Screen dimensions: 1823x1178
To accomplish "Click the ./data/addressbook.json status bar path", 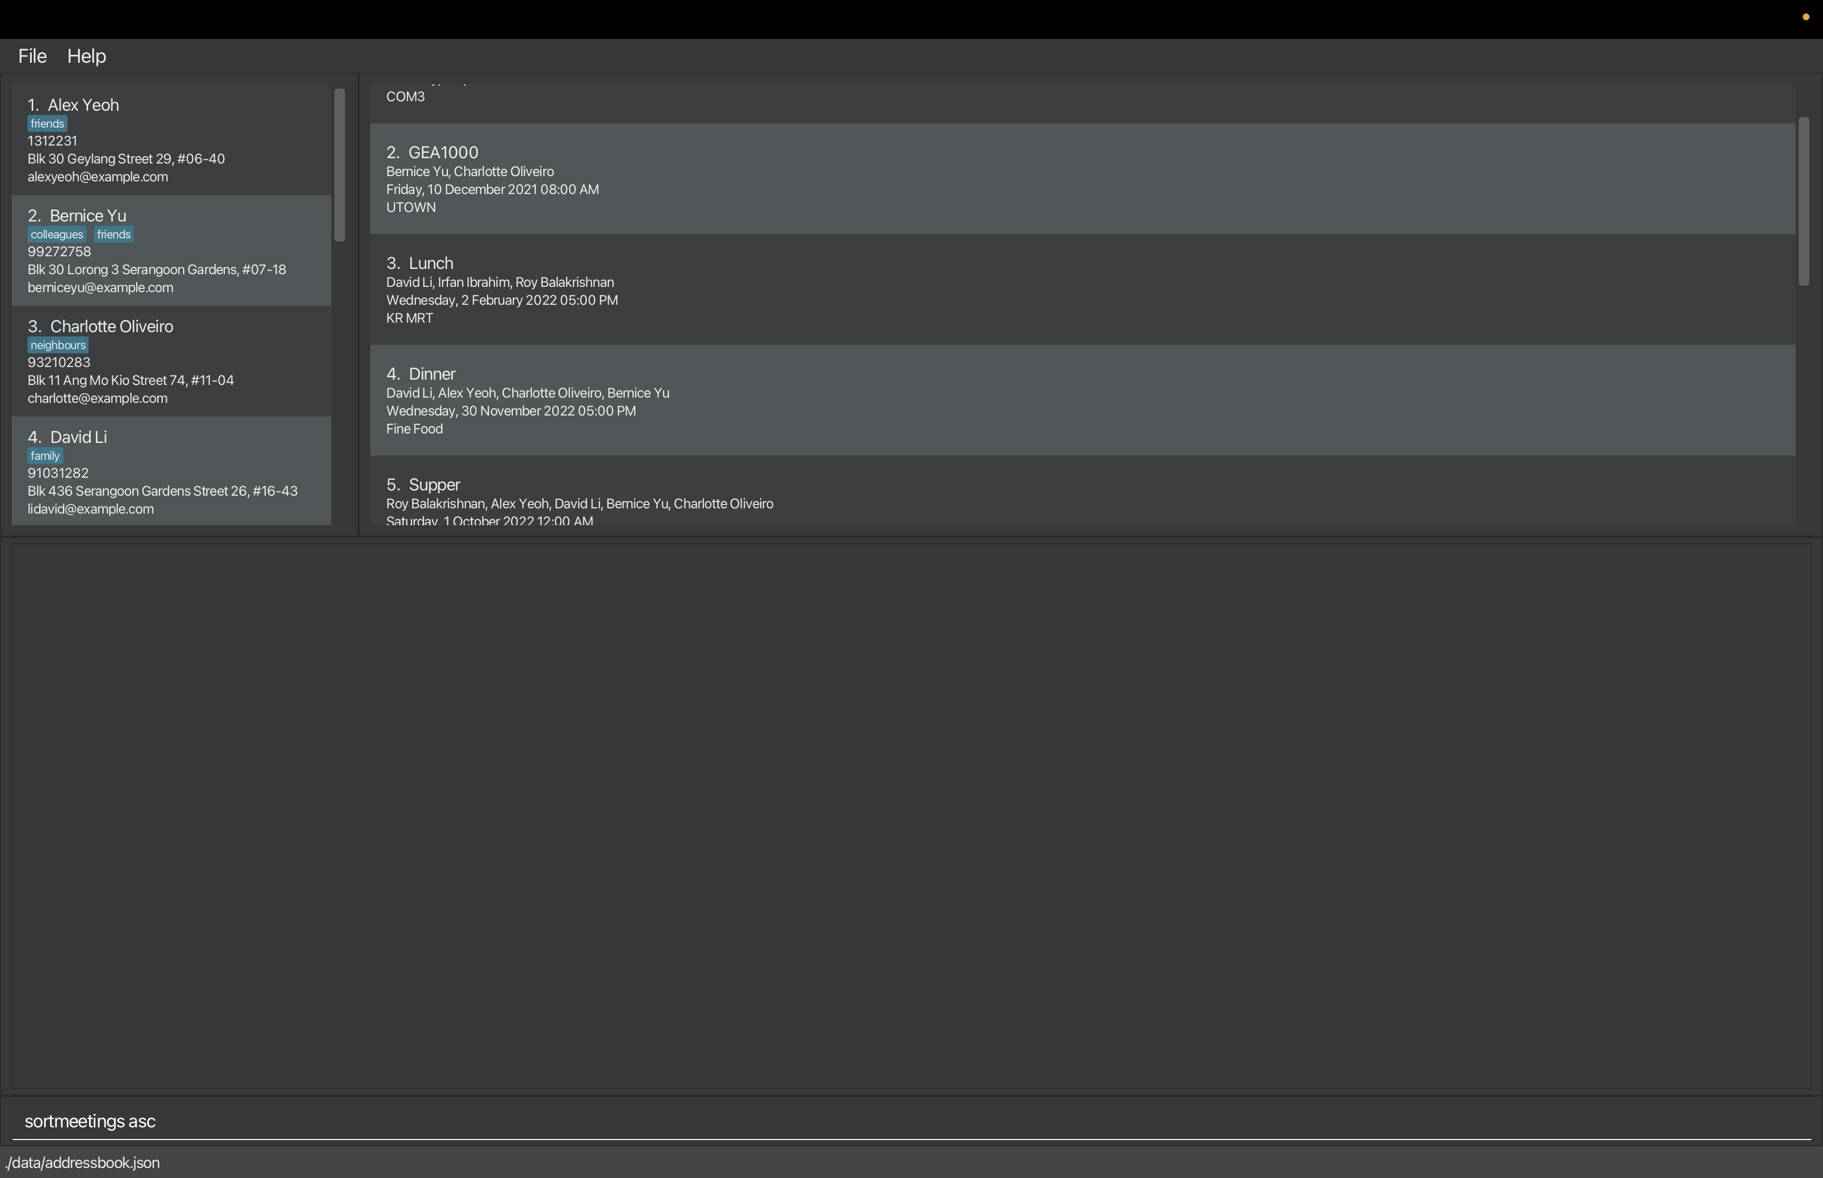I will 82,1163.
